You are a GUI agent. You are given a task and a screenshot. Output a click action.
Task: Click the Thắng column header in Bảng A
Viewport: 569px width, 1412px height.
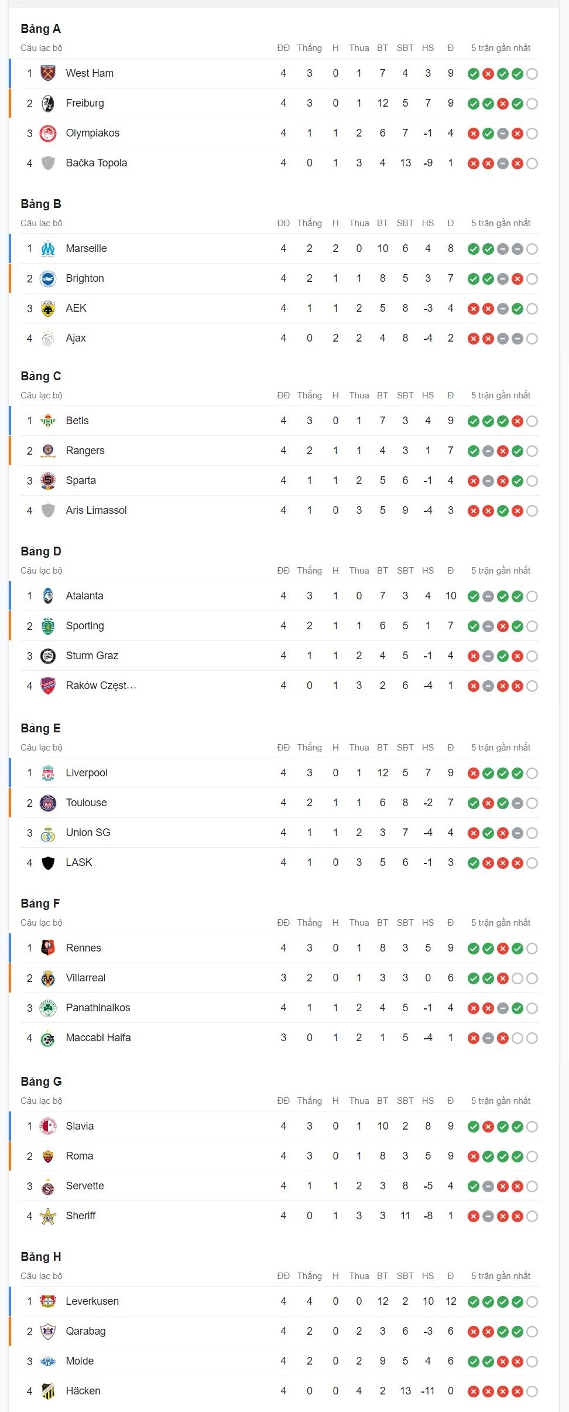(309, 48)
